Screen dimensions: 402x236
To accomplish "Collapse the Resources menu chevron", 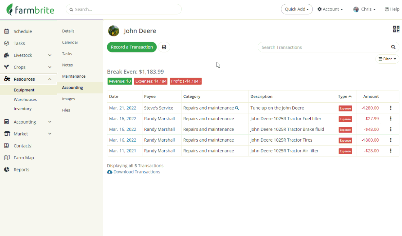I will pyautogui.click(x=50, y=79).
